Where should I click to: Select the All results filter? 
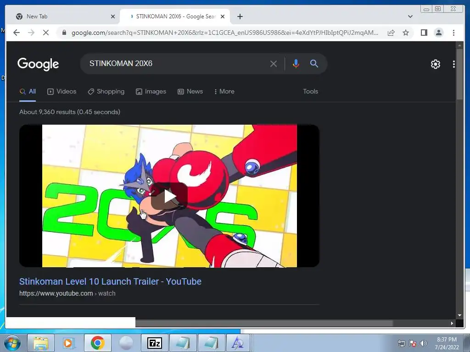pos(28,92)
